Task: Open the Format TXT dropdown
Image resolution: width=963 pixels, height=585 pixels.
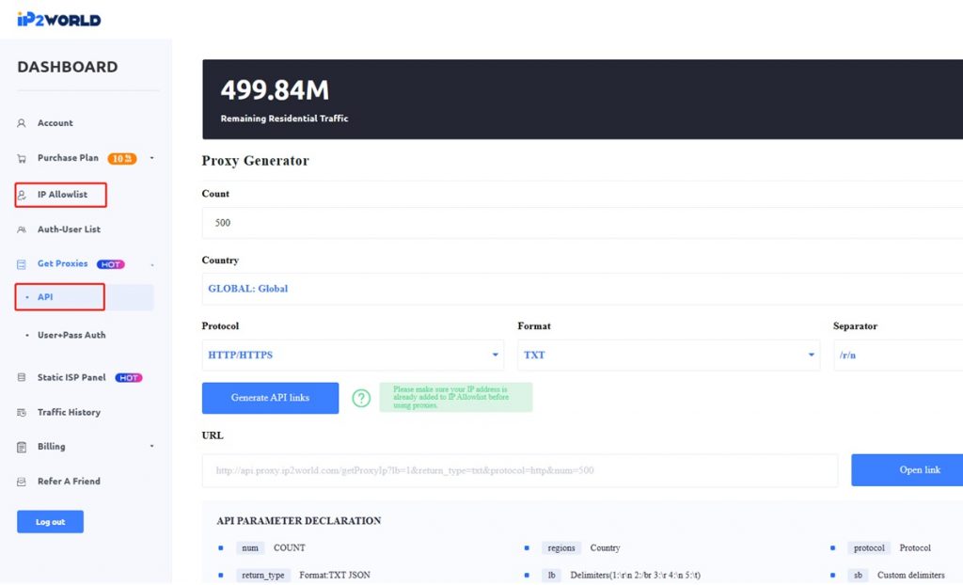Action: click(669, 355)
